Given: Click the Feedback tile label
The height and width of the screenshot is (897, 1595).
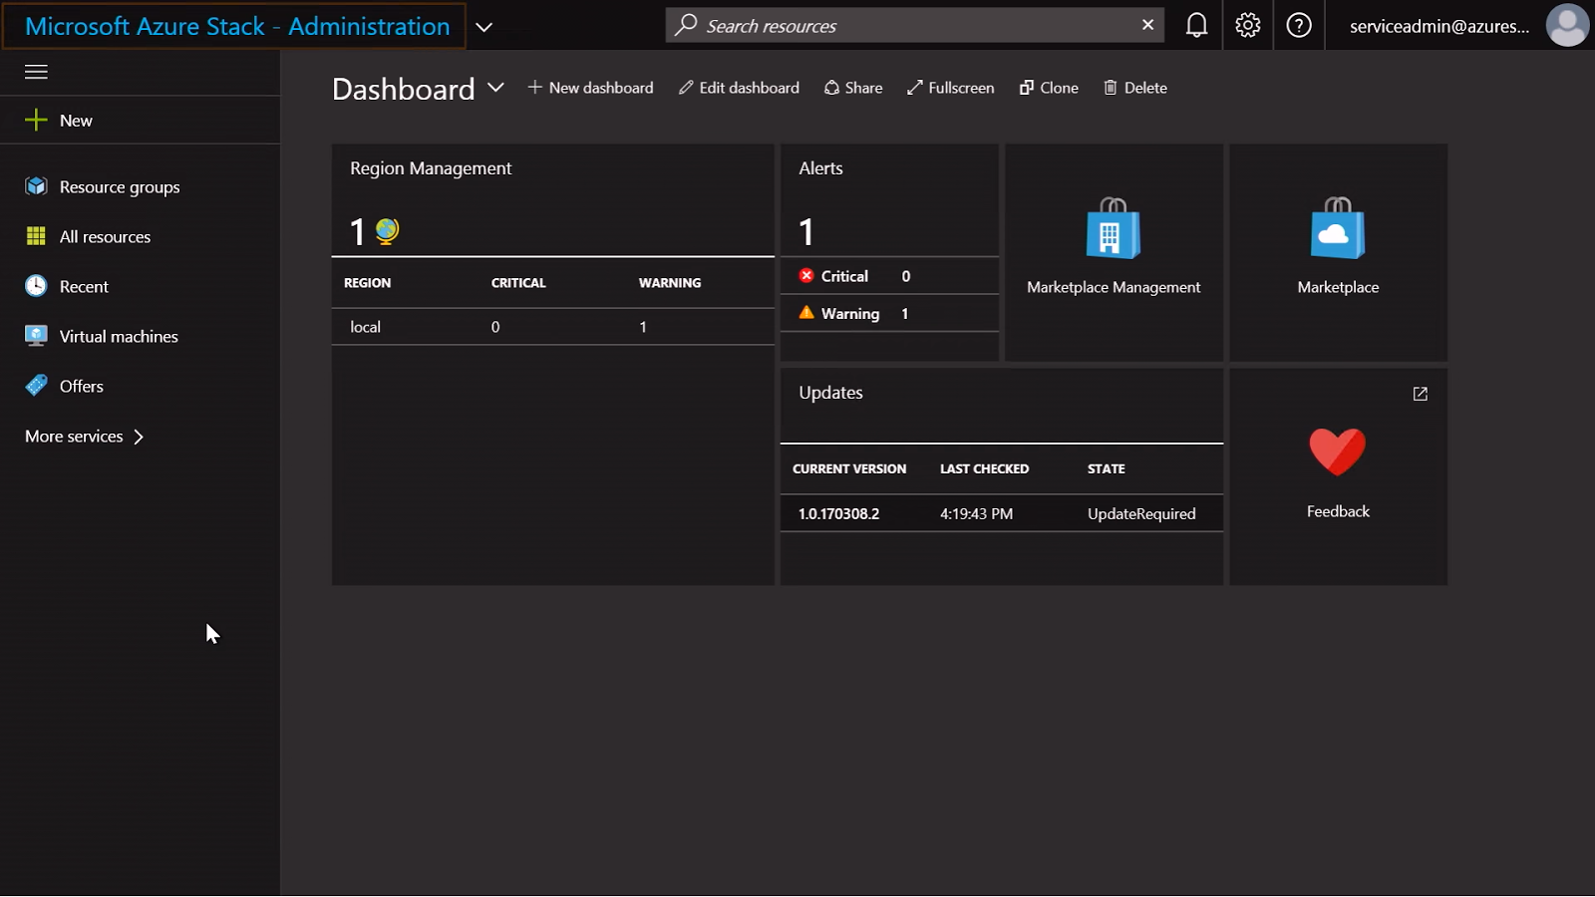Looking at the screenshot, I should point(1338,511).
